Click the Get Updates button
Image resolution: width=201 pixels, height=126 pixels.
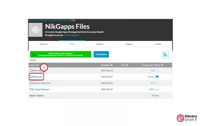click(101, 54)
